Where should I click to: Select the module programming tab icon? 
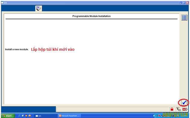39,8
